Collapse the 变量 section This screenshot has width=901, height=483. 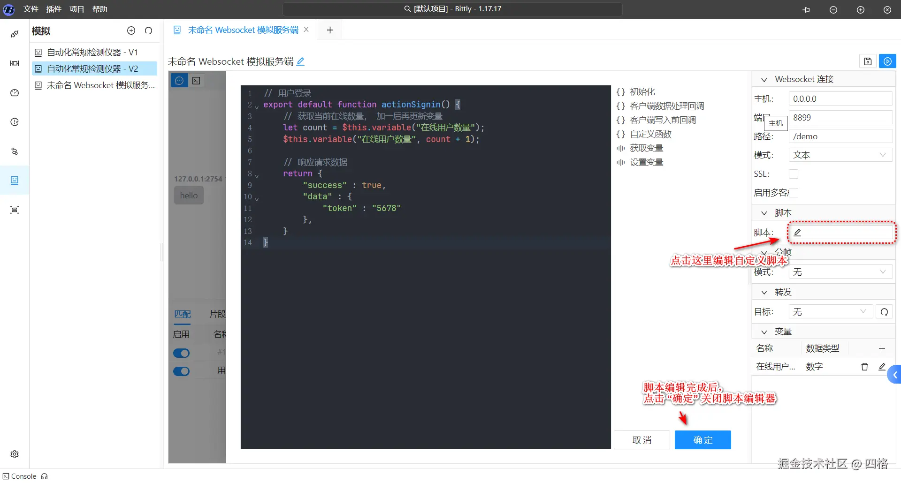(764, 332)
